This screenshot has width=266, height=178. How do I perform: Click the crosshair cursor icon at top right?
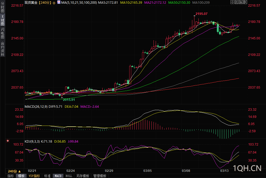click(x=232, y=2)
